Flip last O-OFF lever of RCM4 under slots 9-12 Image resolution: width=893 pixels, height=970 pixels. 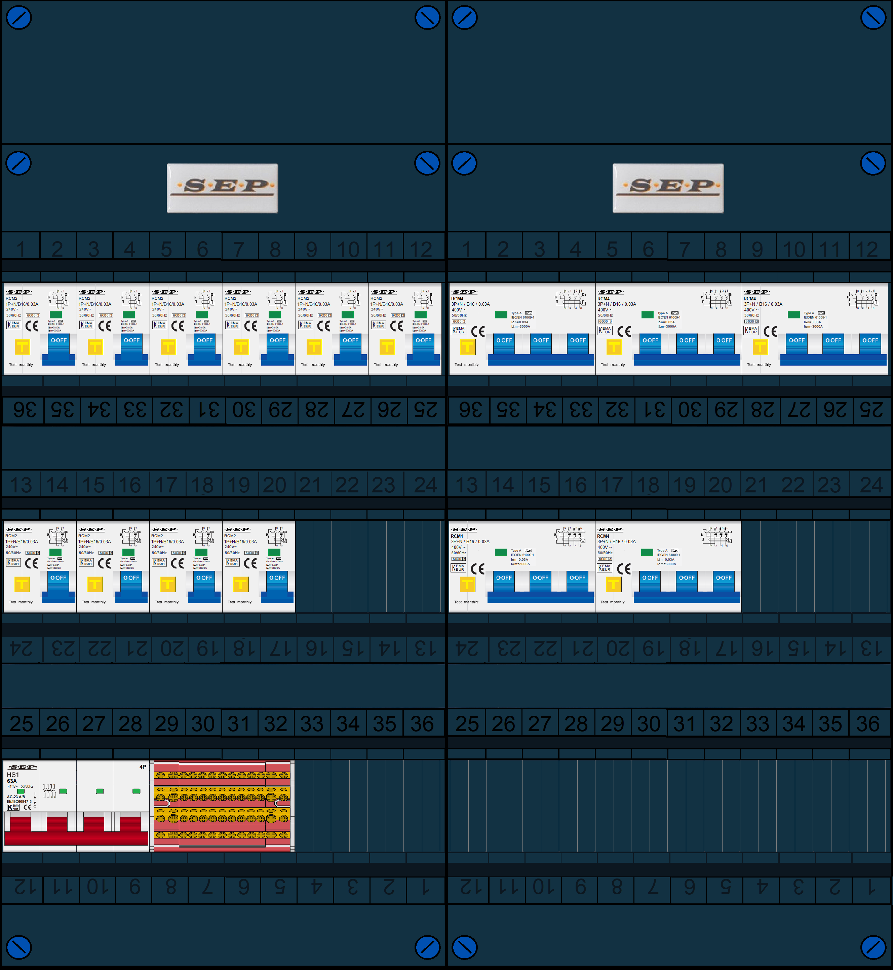coord(870,344)
